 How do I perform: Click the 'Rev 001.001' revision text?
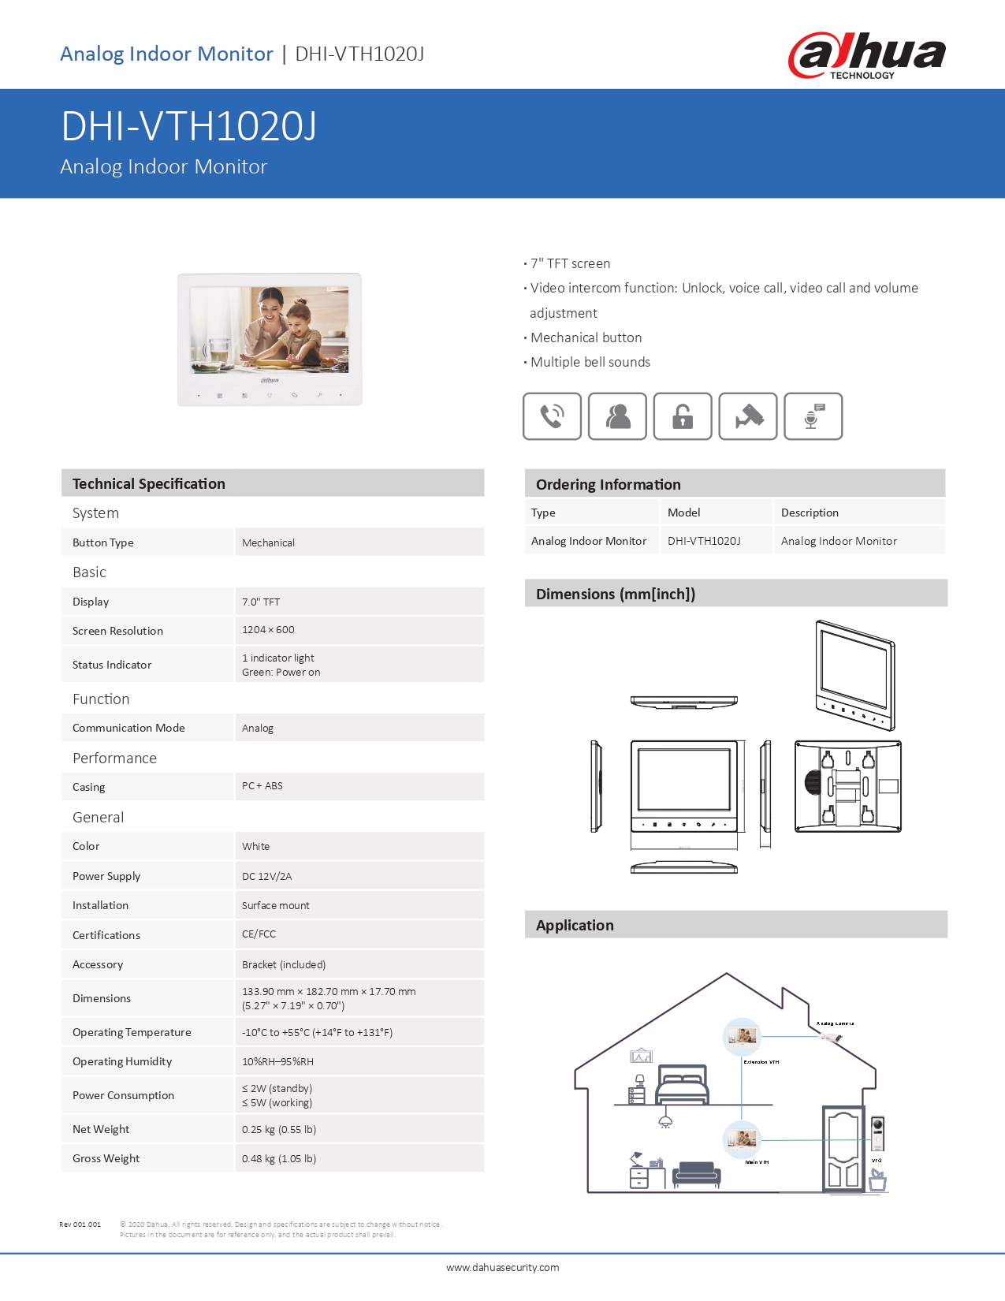coord(80,1225)
